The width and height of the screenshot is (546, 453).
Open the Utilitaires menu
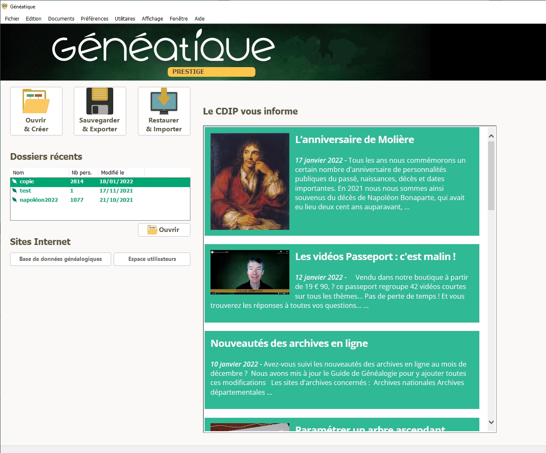pyautogui.click(x=125, y=19)
